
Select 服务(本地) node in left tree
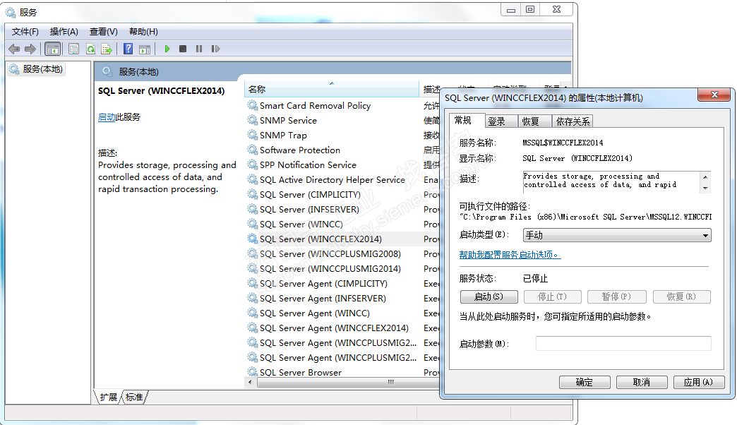pyautogui.click(x=36, y=69)
